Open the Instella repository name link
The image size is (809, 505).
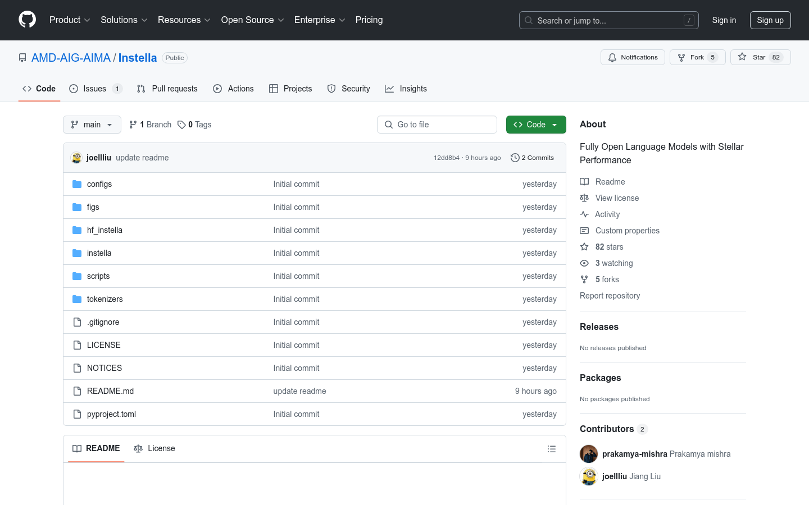138,58
